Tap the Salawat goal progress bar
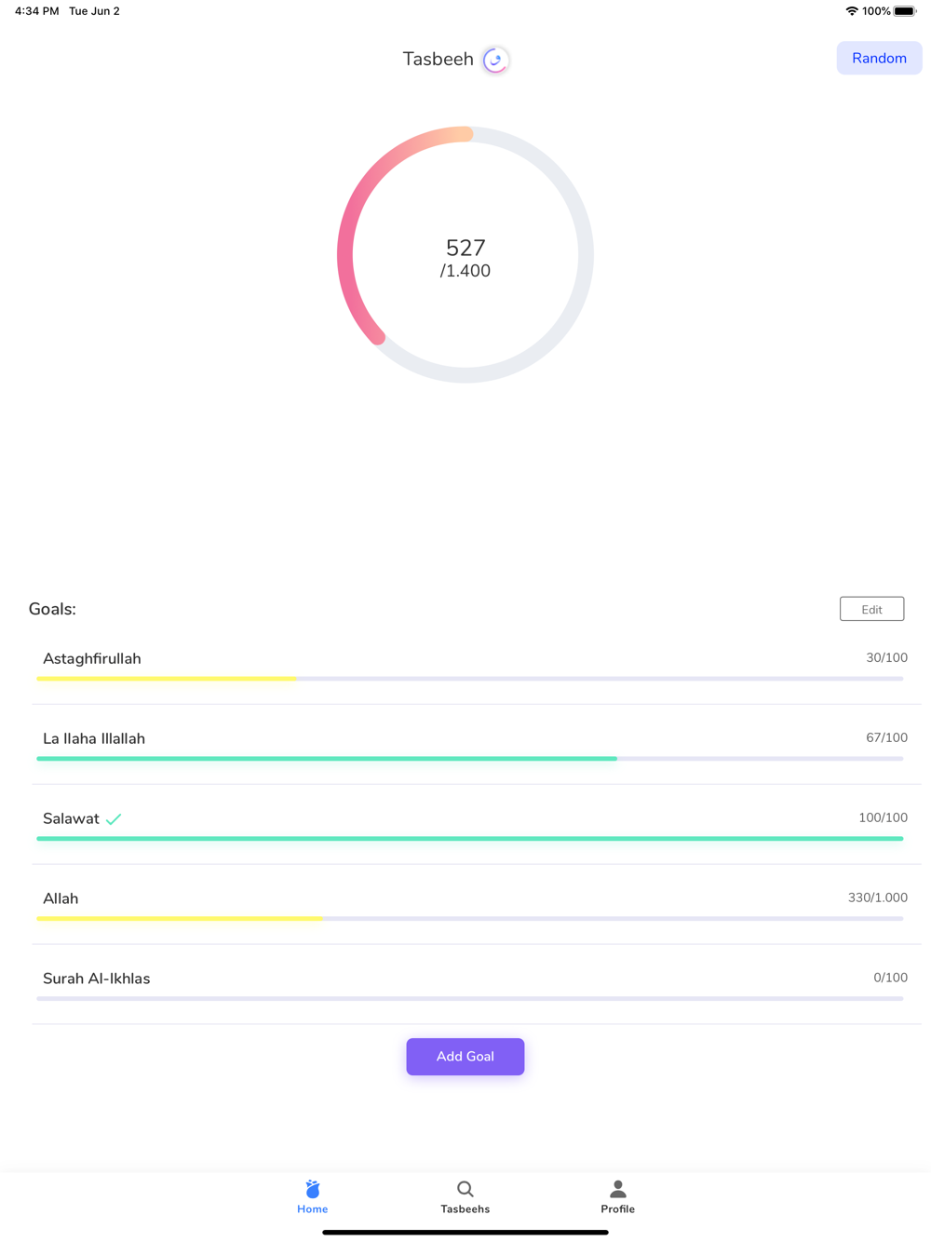 coord(470,839)
